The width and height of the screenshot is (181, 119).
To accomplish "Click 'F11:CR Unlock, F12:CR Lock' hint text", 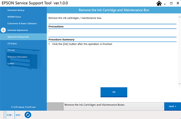I will pos(23,107).
